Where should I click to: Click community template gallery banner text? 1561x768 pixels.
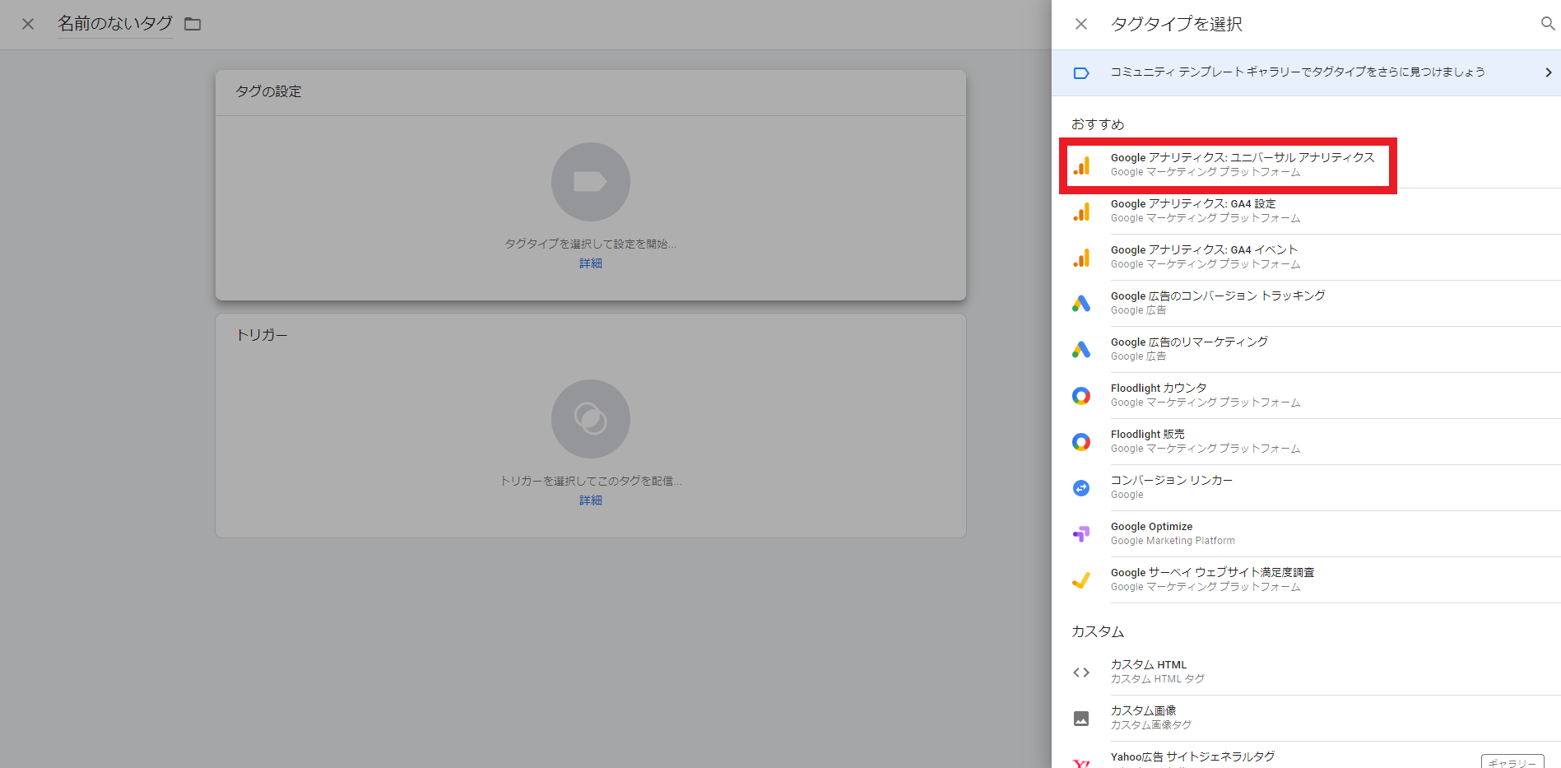tap(1298, 72)
